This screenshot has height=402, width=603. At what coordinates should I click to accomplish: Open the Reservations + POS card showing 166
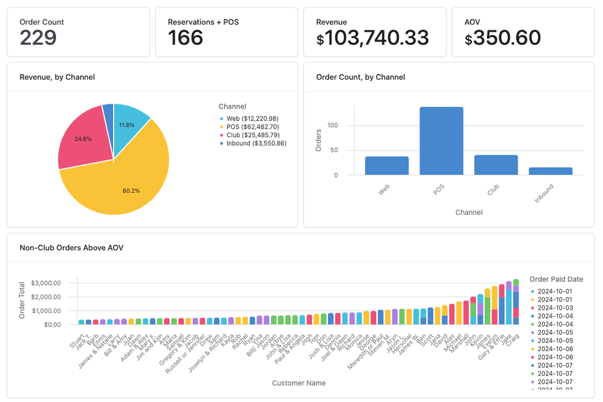click(227, 31)
